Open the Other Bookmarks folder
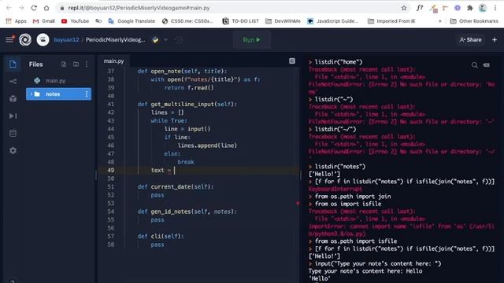Image resolution: width=504 pixels, height=283 pixels. [x=474, y=21]
